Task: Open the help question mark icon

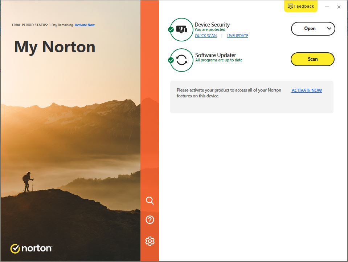Action: (150, 220)
